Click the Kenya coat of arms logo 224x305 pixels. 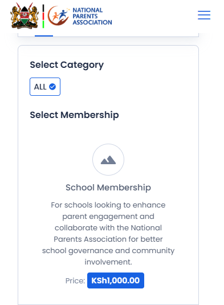coord(25,16)
